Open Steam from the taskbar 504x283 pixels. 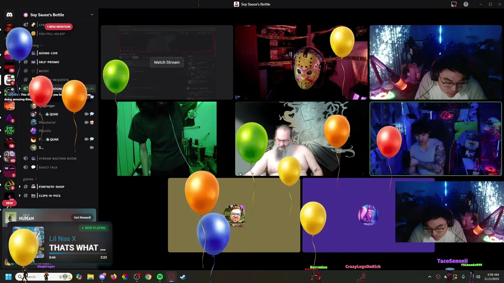[183, 277]
